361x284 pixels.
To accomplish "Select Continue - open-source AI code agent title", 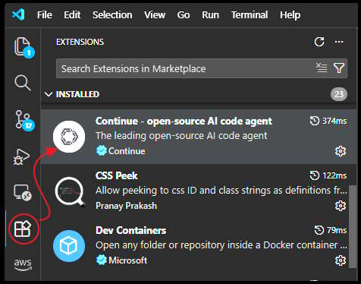I will click(x=184, y=121).
